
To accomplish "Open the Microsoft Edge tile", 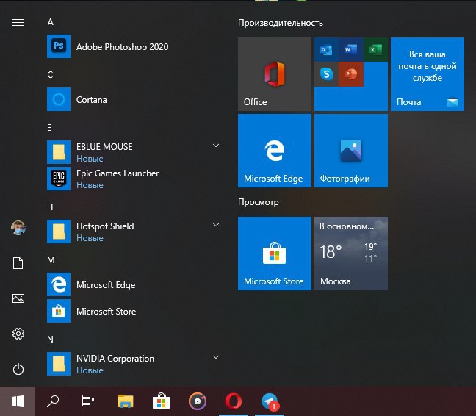I will [275, 151].
